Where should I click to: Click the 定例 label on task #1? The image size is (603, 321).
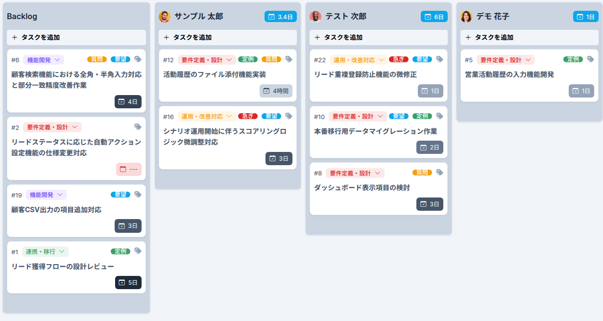tap(121, 251)
